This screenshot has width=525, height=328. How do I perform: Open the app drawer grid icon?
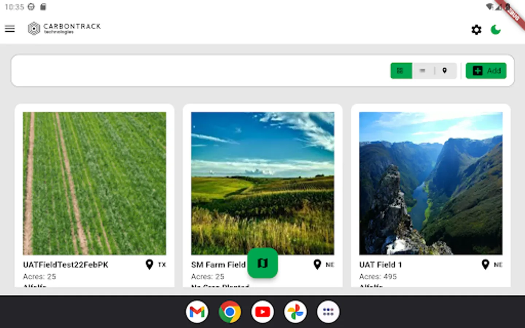[328, 312]
